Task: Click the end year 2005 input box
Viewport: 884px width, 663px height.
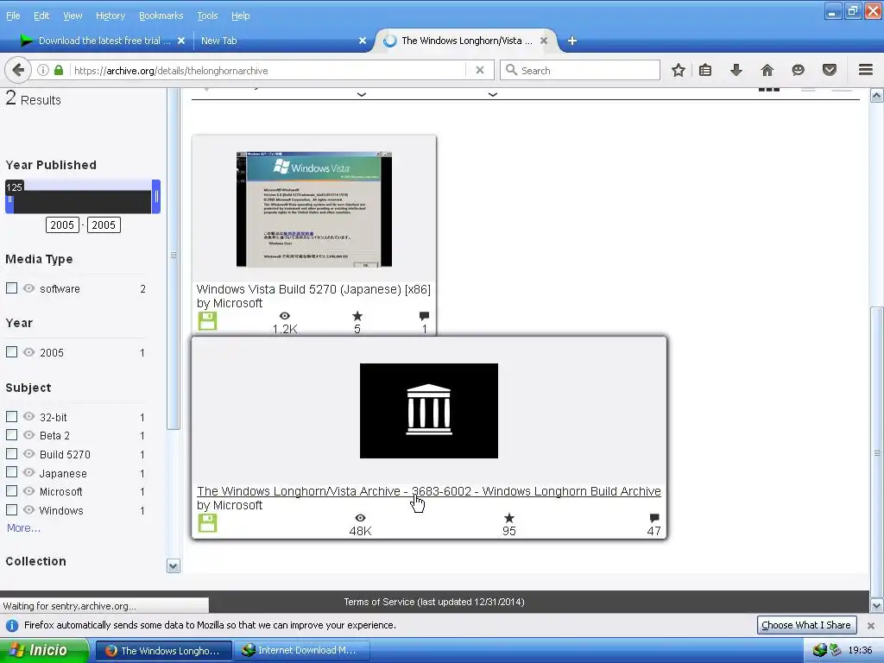Action: (104, 225)
